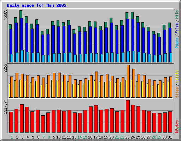Click the orange "Sites" legend label

177,92
